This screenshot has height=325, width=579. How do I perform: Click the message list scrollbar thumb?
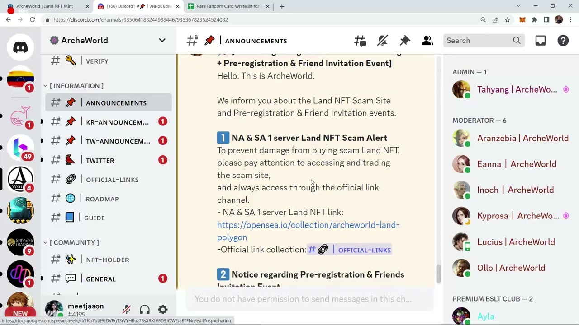[x=438, y=274]
